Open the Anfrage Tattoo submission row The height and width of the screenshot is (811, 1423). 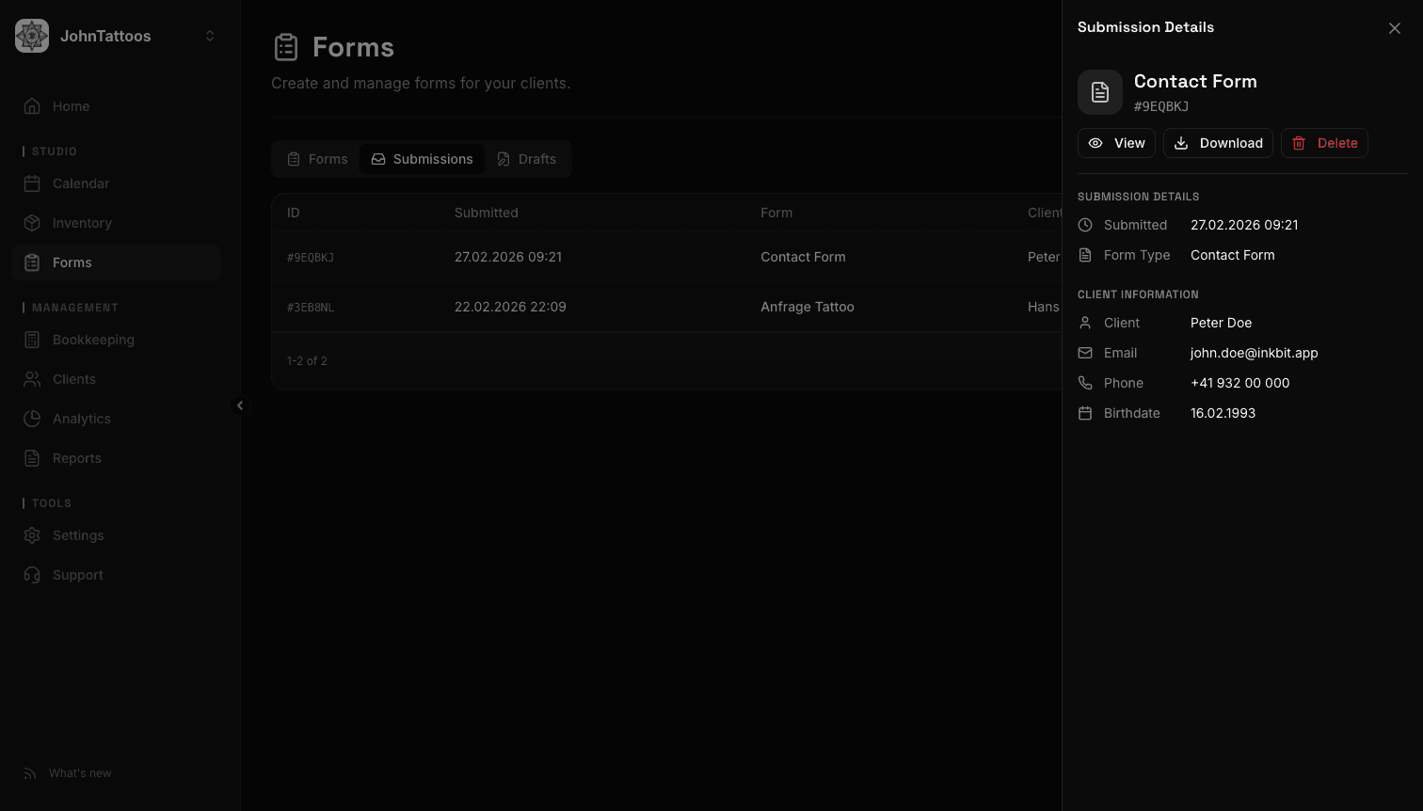659,307
